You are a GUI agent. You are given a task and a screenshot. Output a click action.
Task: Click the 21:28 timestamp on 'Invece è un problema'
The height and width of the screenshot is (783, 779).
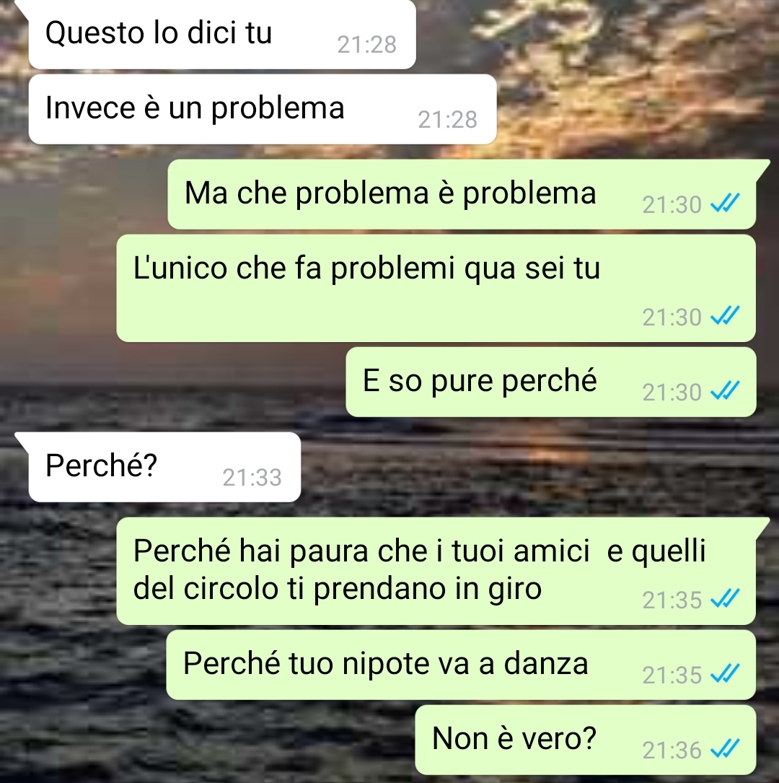[x=448, y=120]
